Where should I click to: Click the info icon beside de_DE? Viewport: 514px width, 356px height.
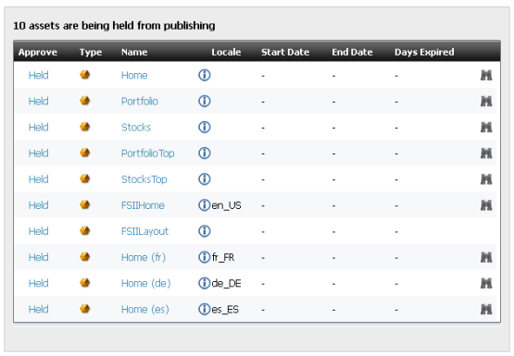click(x=205, y=283)
